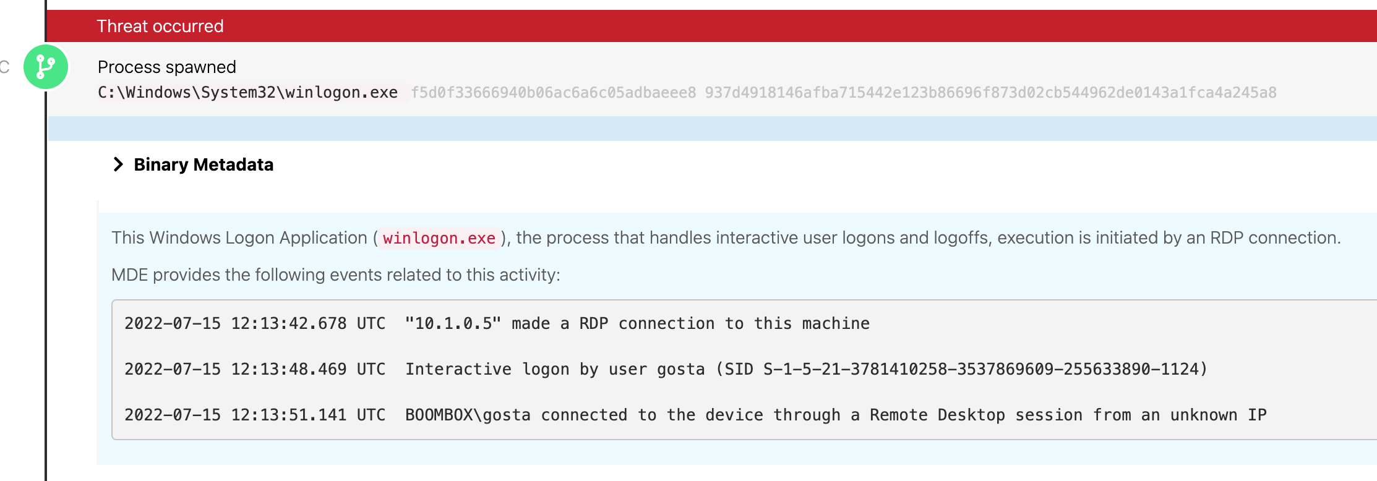Click the Binary Metadata heading label
This screenshot has height=481, width=1377.
[x=203, y=164]
